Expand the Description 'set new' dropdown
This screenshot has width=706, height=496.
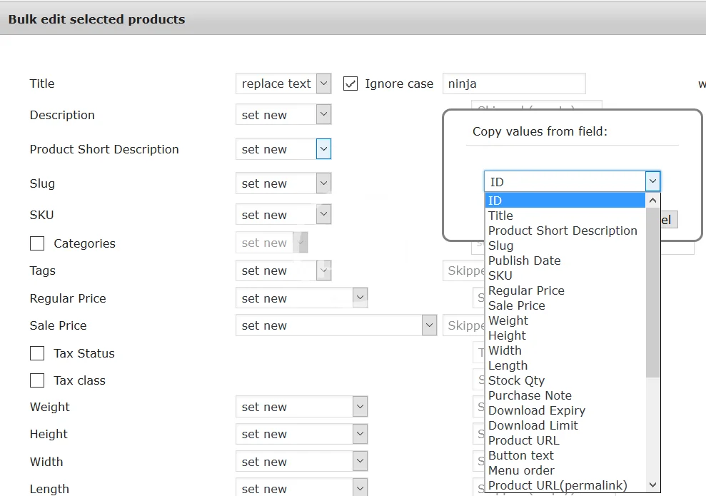(283, 115)
